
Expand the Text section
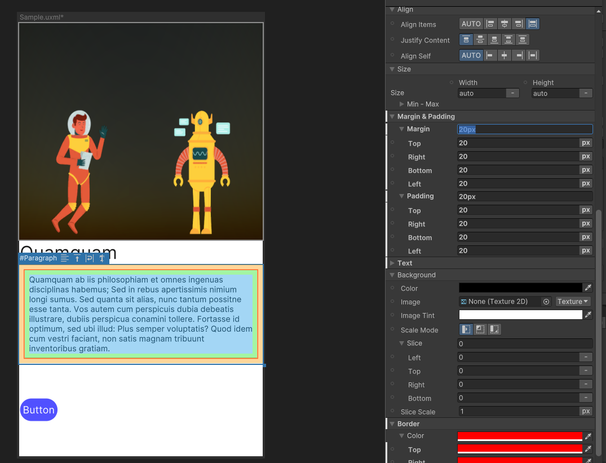pos(392,263)
